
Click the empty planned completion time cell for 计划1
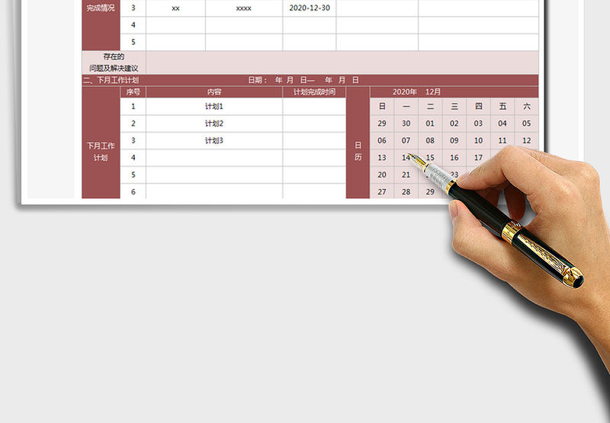pyautogui.click(x=314, y=107)
